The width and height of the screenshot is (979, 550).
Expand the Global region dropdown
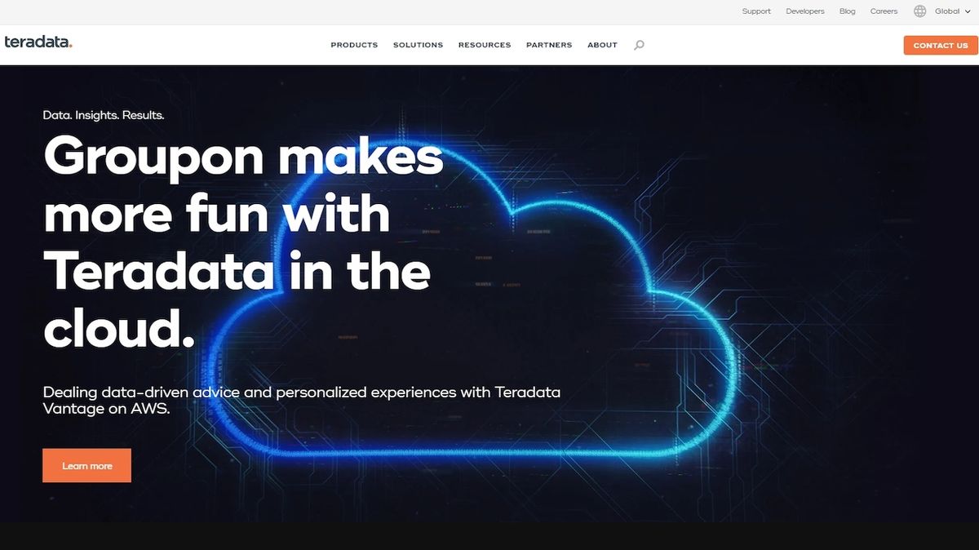pyautogui.click(x=953, y=11)
